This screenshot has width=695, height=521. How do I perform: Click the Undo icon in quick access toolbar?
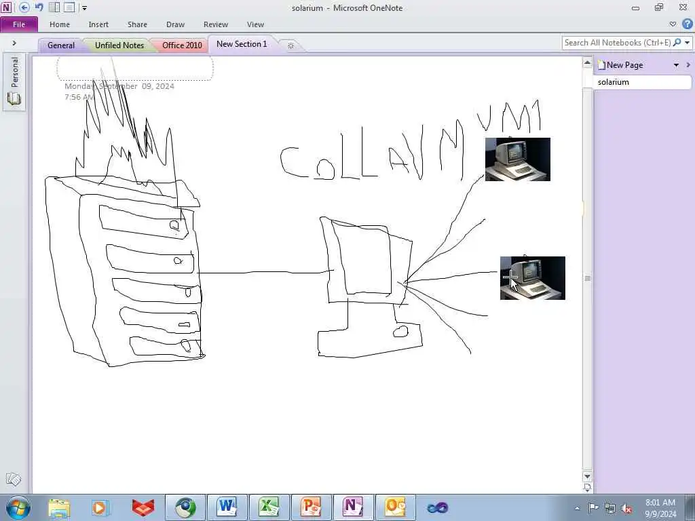pyautogui.click(x=39, y=7)
